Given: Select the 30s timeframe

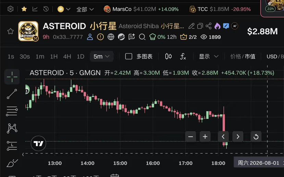Looking at the screenshot, I should click(25, 56).
